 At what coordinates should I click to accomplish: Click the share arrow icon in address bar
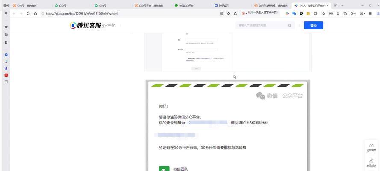pyautogui.click(x=228, y=14)
